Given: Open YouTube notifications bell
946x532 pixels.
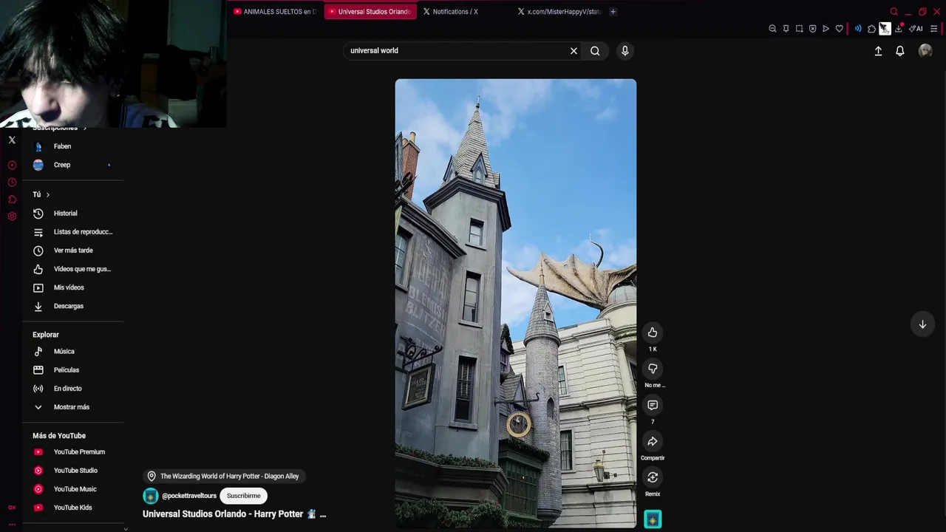Looking at the screenshot, I should coord(900,51).
